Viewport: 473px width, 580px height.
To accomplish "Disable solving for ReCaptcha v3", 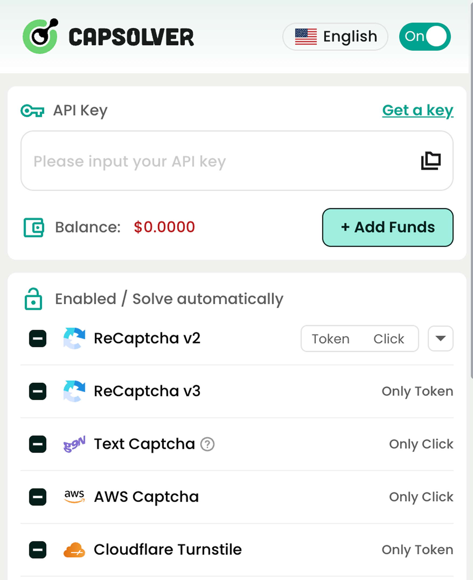I will point(37,391).
